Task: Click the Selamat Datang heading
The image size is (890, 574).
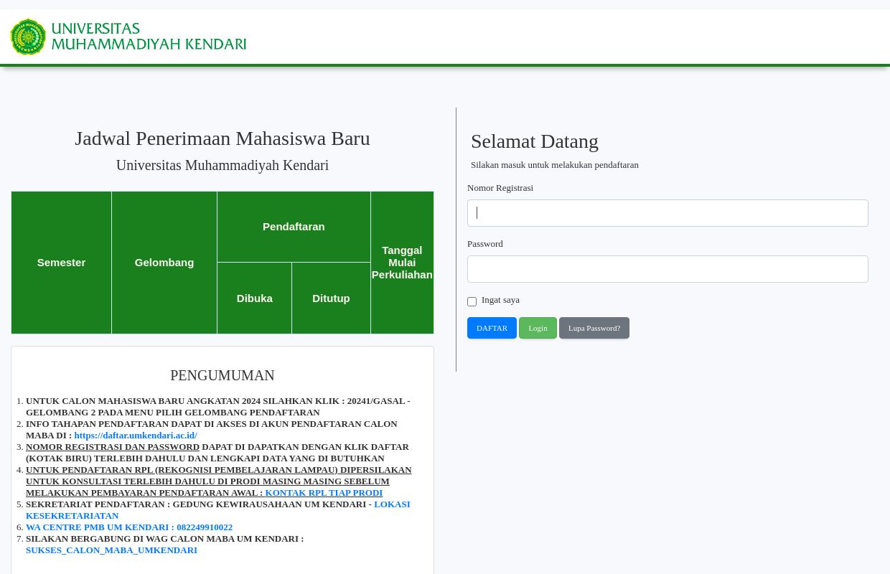Action: click(x=535, y=141)
